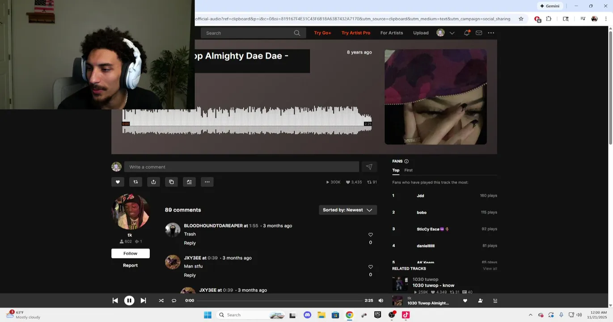Open the SoundCloud messages envelope
The width and height of the screenshot is (613, 322).
[479, 33]
